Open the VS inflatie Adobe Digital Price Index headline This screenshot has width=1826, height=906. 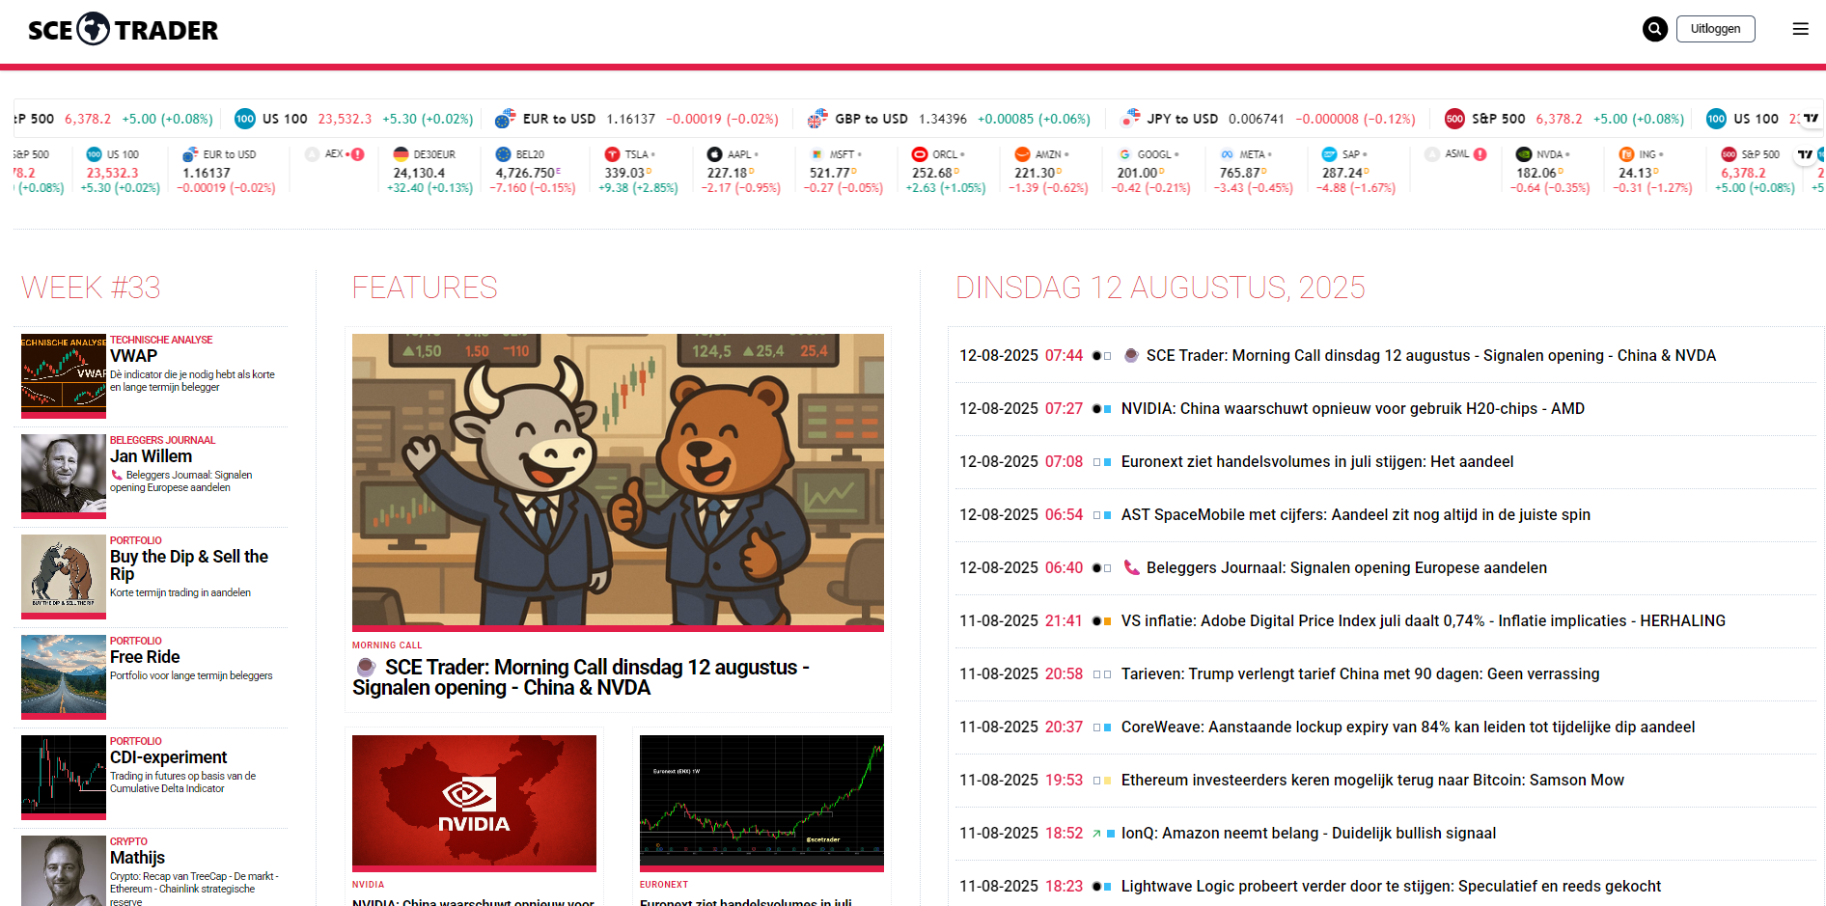[1424, 620]
